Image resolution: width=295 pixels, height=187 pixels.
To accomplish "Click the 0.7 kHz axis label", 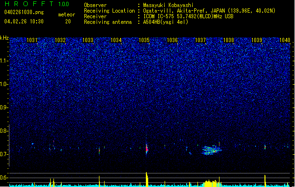I will [4, 154].
